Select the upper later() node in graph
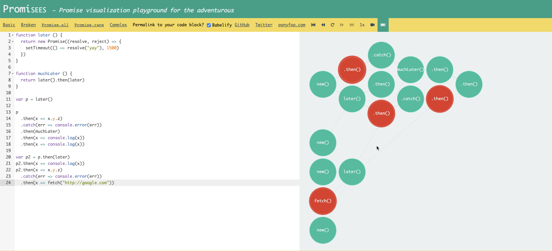552x251 pixels. click(x=352, y=99)
